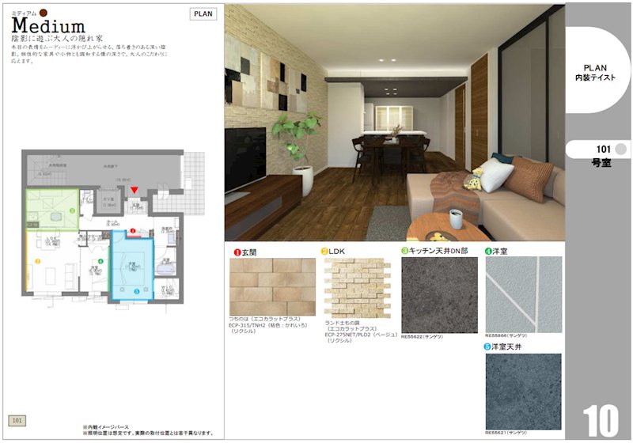Click the Medium title heading

(48, 27)
